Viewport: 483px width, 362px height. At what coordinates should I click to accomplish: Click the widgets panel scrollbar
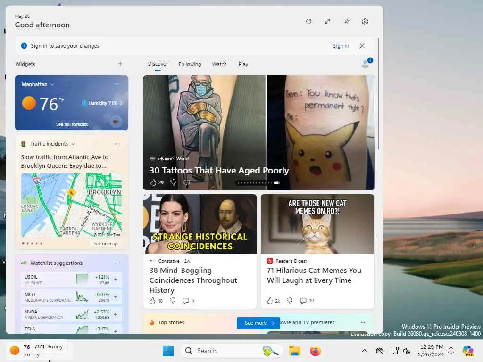tap(379, 93)
